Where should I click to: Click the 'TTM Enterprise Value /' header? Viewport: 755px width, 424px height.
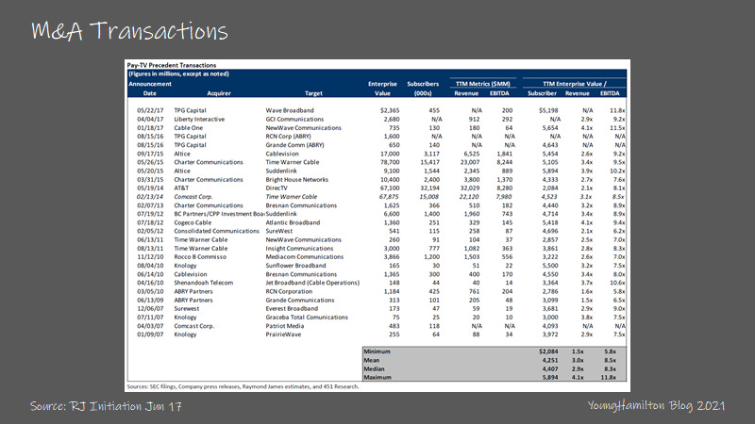(575, 84)
